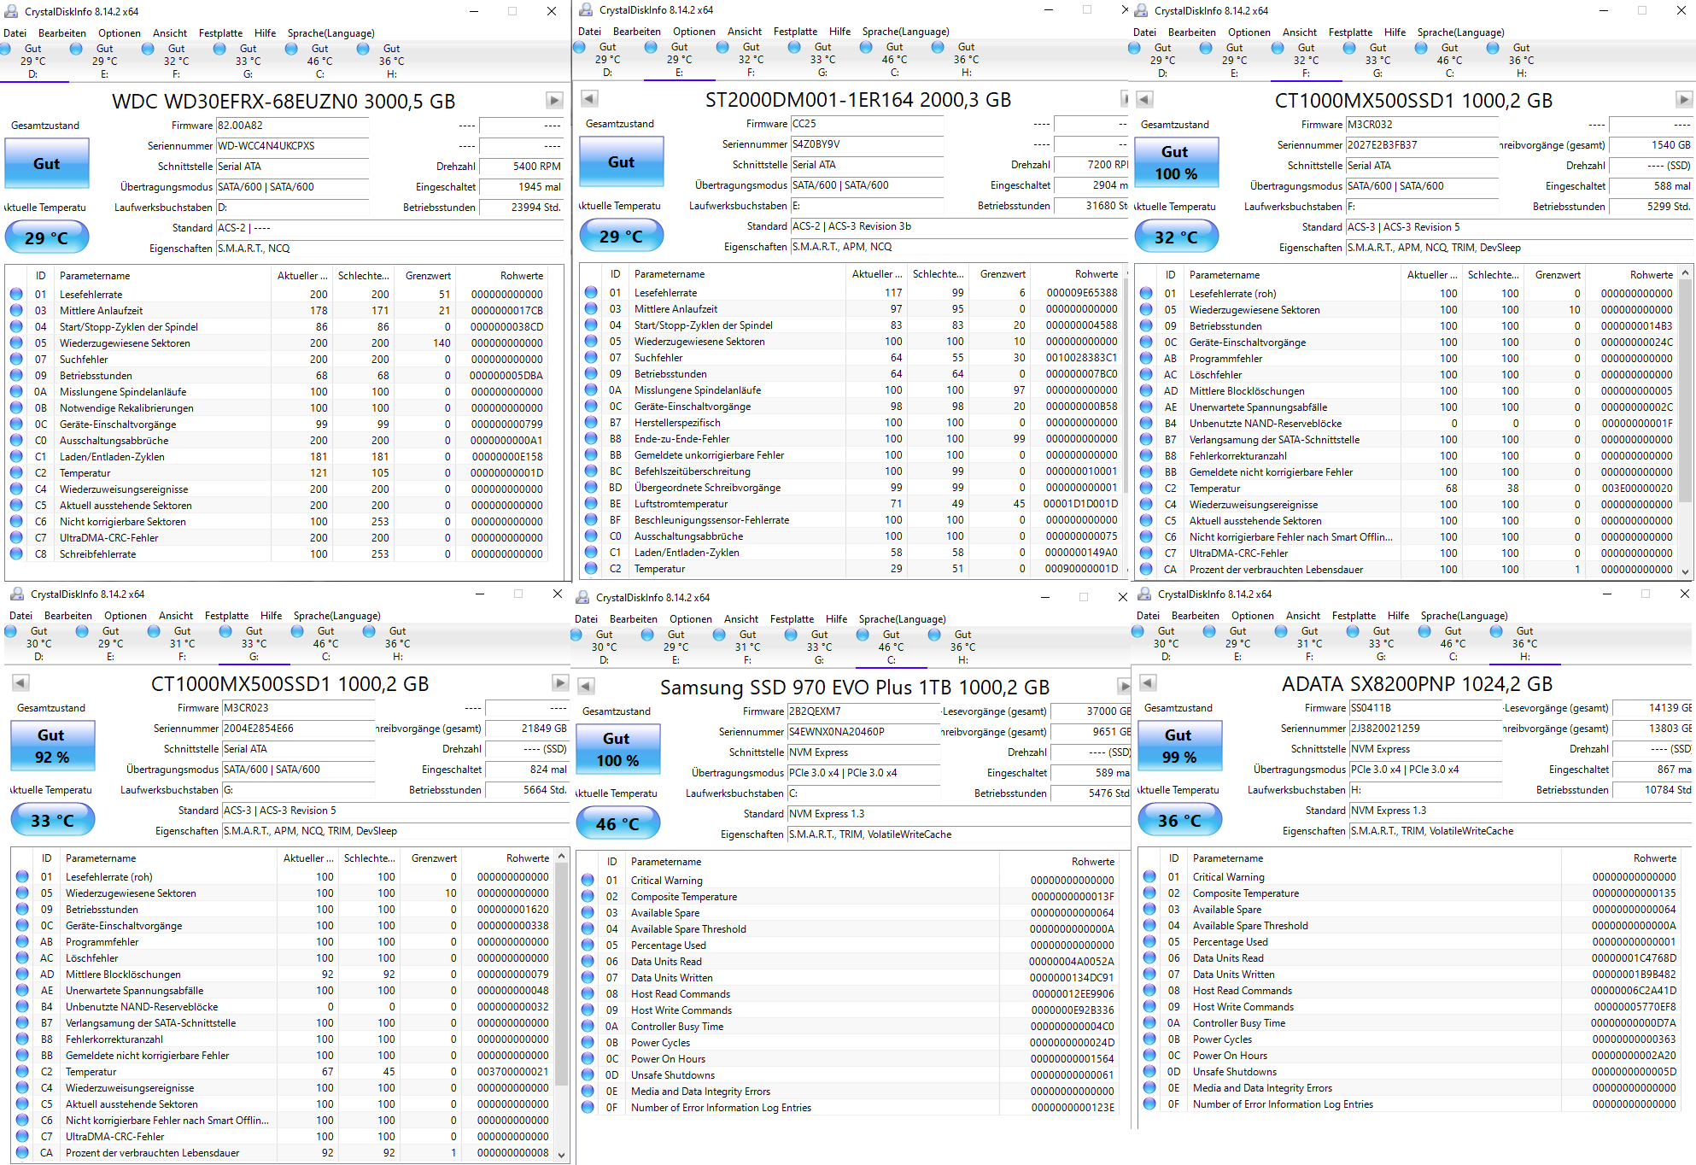Click CrystalDiskInfo title icon in top-left window
The height and width of the screenshot is (1165, 1696).
(x=11, y=11)
